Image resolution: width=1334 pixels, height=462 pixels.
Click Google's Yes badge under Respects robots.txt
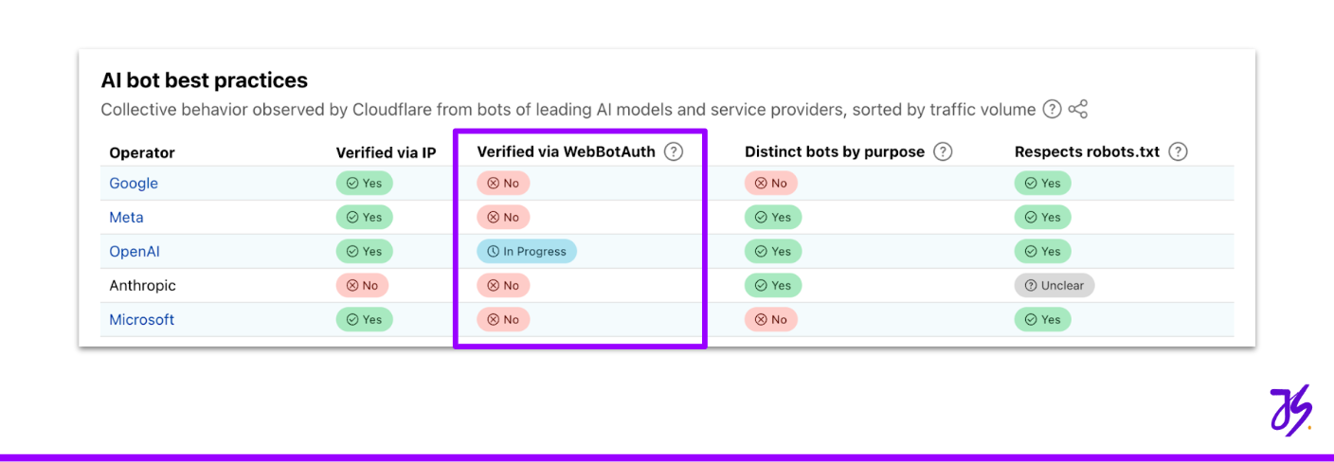[1042, 184]
